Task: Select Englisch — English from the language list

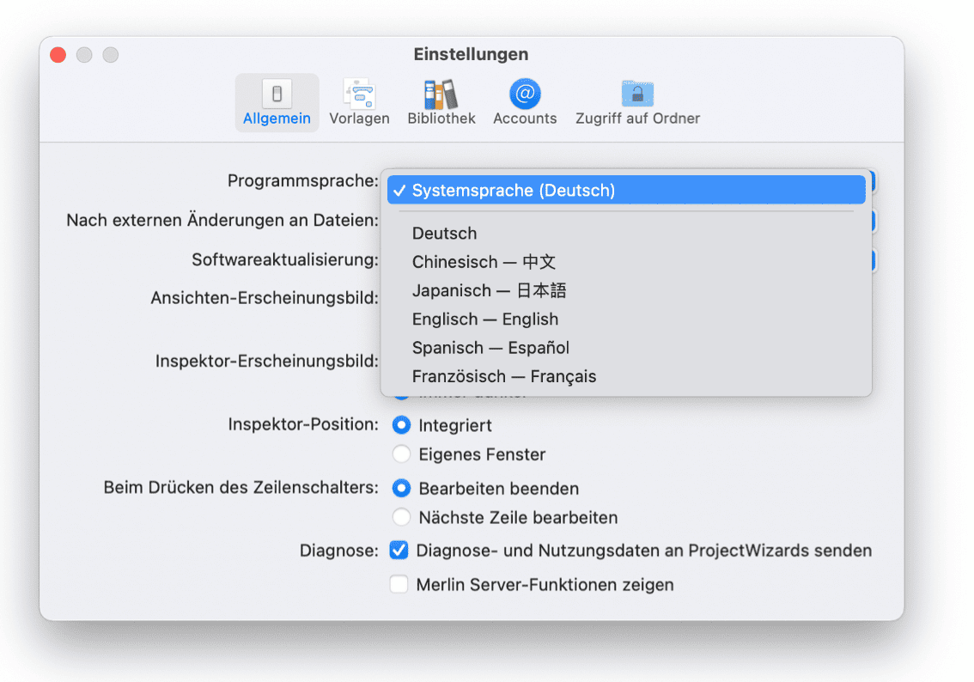Action: tap(484, 319)
